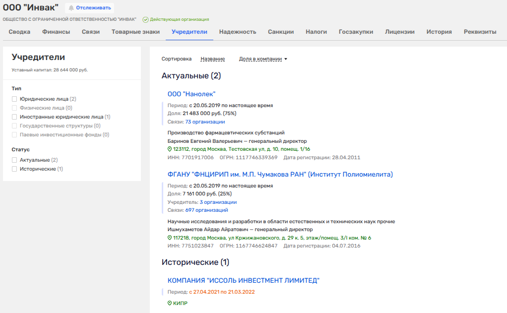Tick the Исторические status checkbox

point(15,169)
